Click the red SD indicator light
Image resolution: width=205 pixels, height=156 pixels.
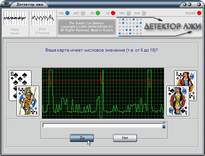(x=113, y=13)
